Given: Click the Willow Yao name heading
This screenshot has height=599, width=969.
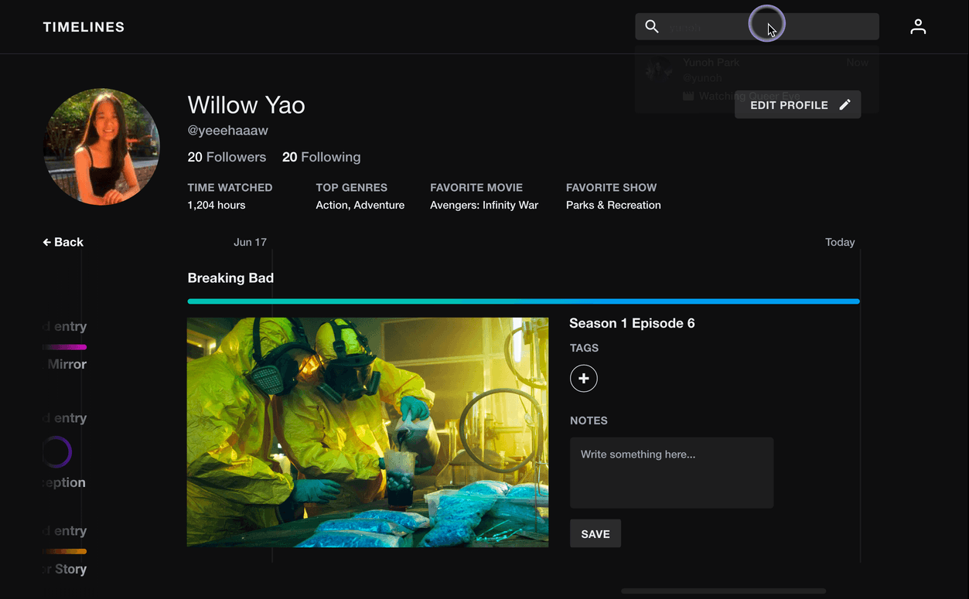Looking at the screenshot, I should [246, 104].
